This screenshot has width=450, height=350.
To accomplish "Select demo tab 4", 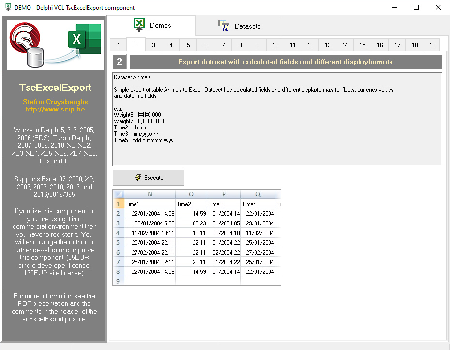I will coord(171,45).
